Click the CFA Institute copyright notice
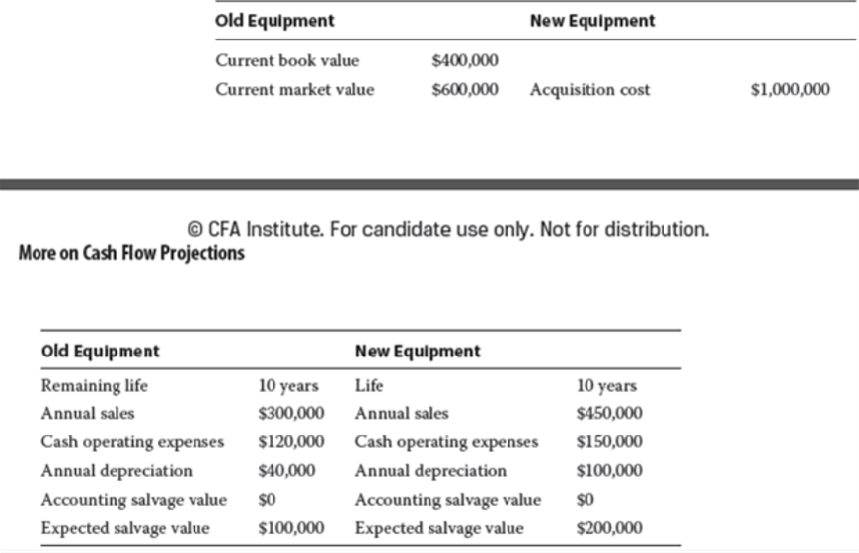Screen dimensions: 859x553 point(448,230)
